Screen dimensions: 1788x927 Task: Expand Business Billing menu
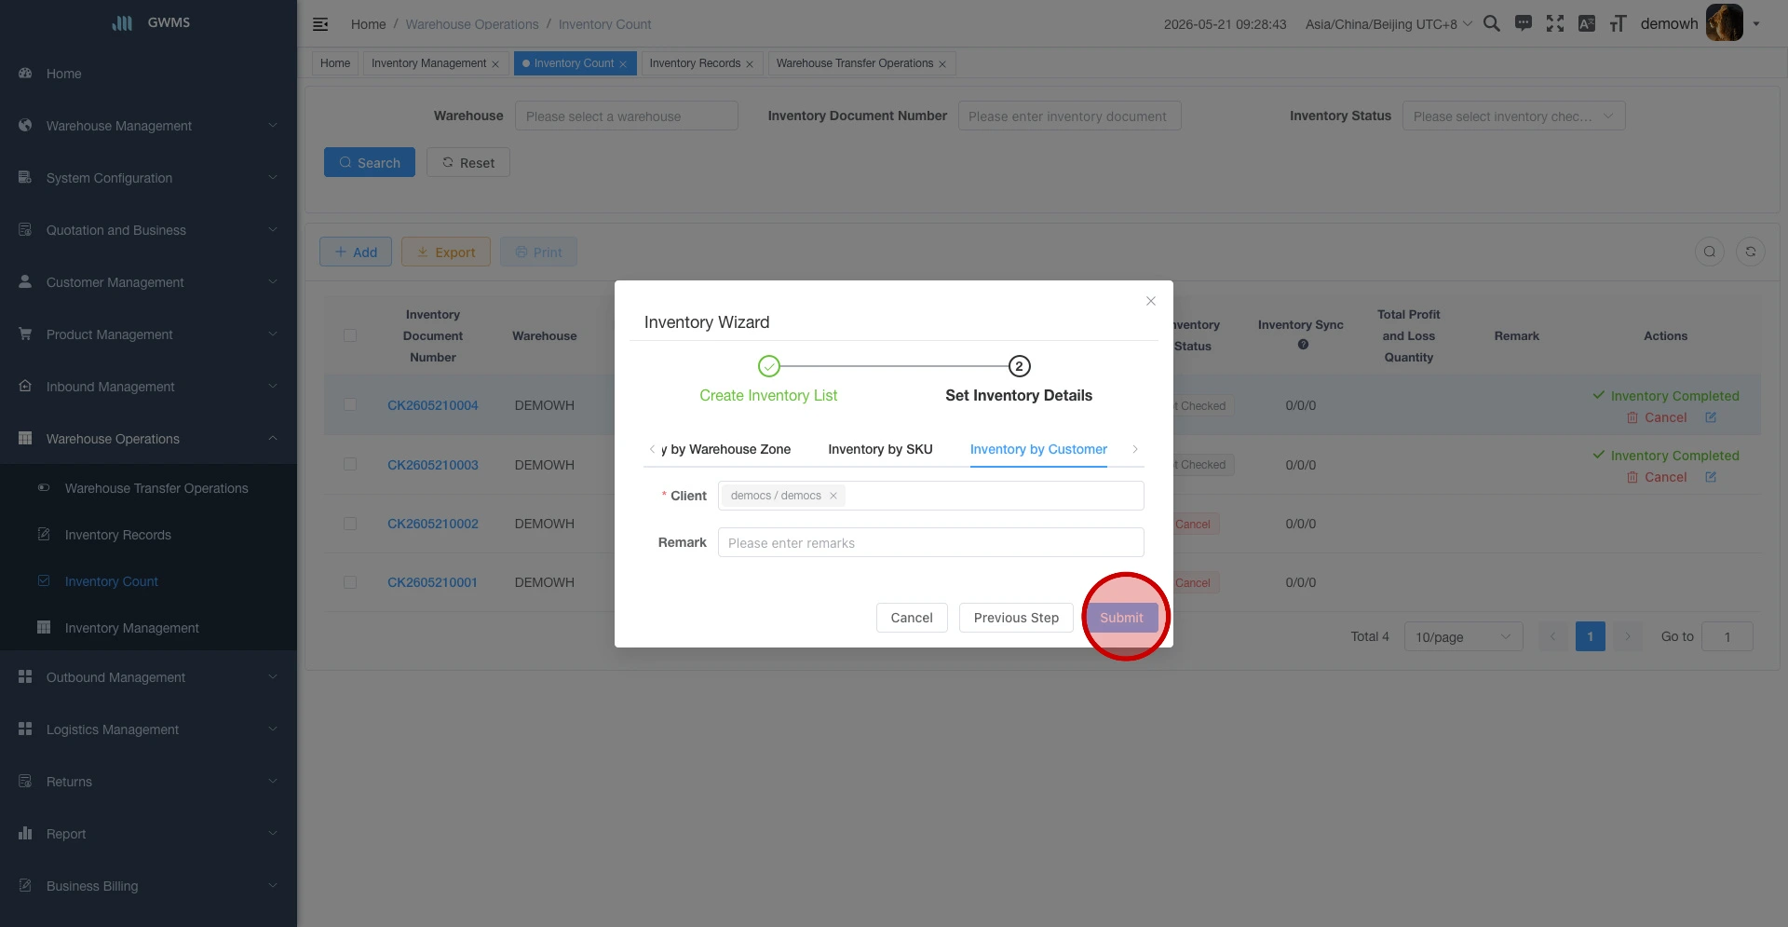[148, 886]
